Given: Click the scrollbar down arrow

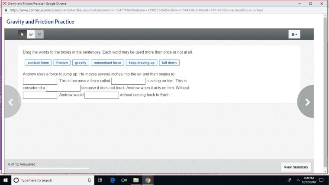Looking at the screenshot, I should [x=325, y=171].
